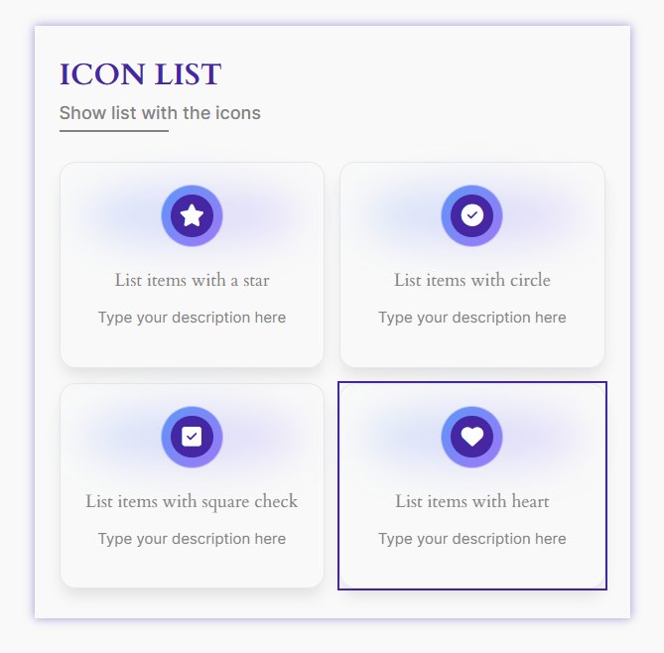664x653 pixels.
Task: Click the underline beneath the subtitle
Action: tap(114, 131)
